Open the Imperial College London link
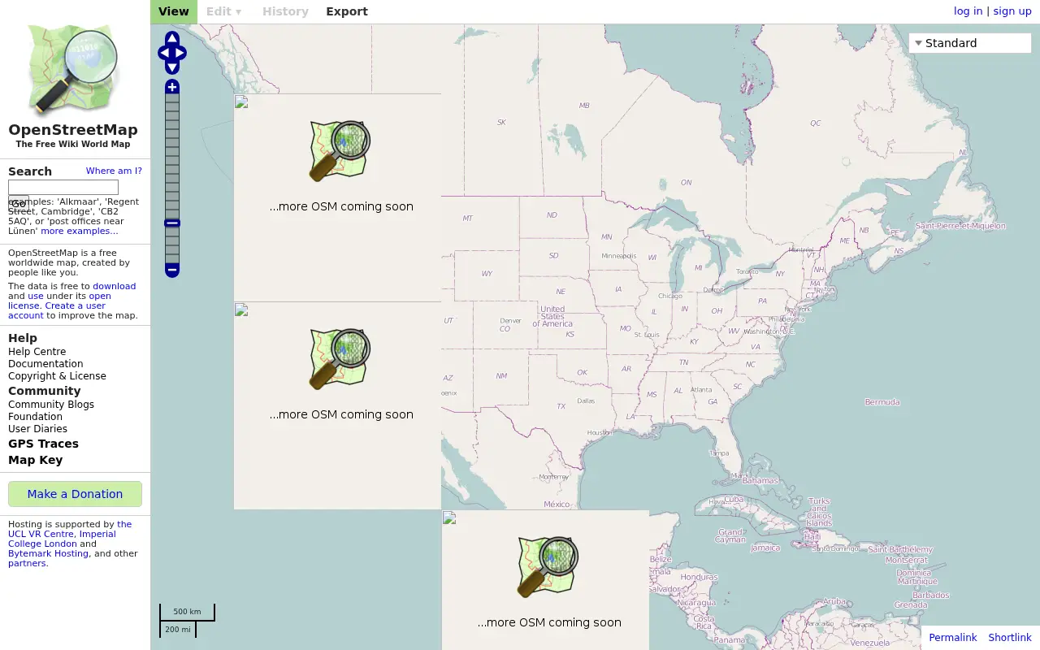The width and height of the screenshot is (1040, 650). (62, 539)
